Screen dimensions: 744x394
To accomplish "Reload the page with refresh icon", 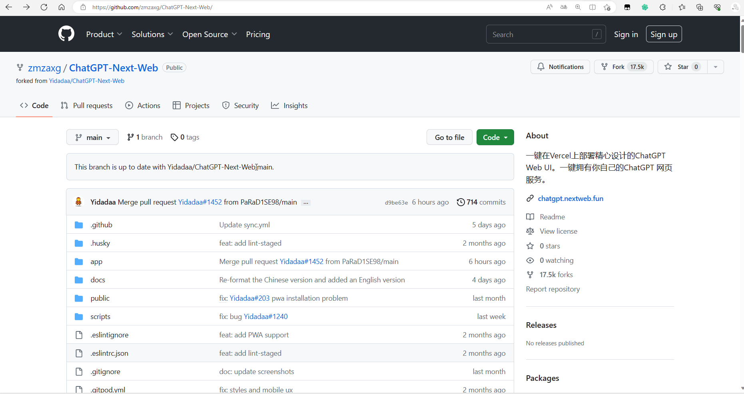I will pyautogui.click(x=44, y=7).
